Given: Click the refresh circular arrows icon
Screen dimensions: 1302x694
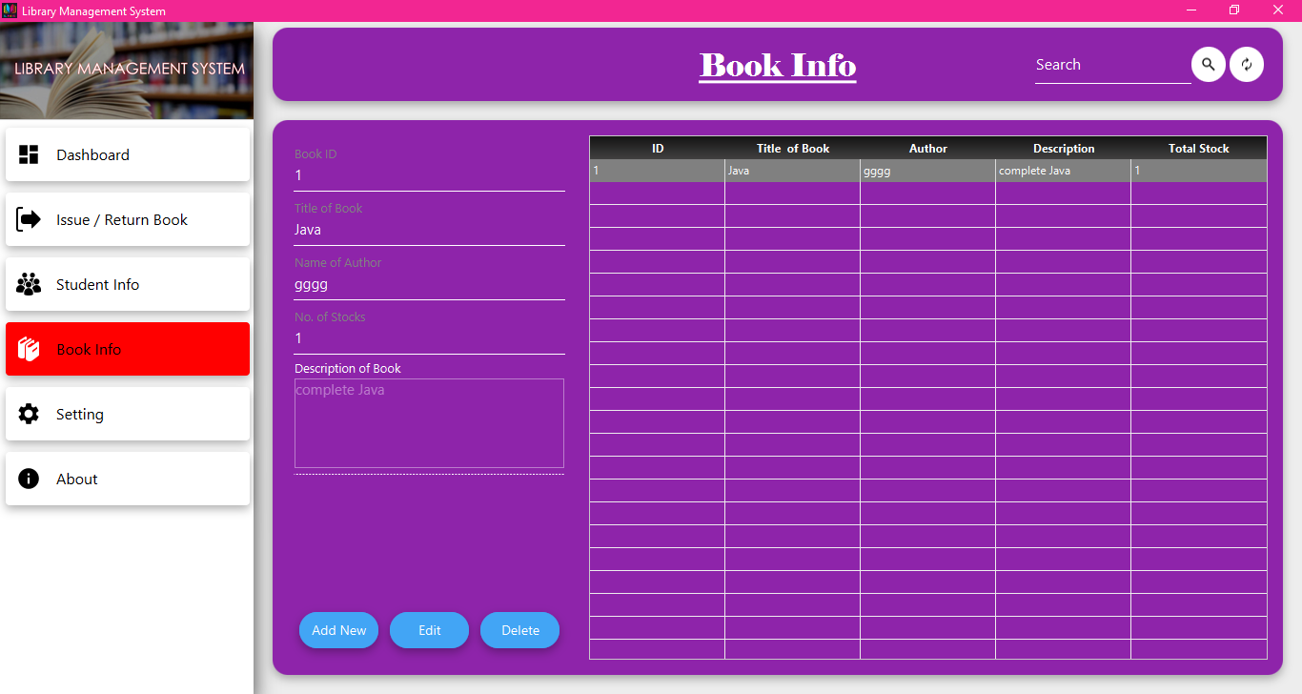Looking at the screenshot, I should pos(1247,65).
